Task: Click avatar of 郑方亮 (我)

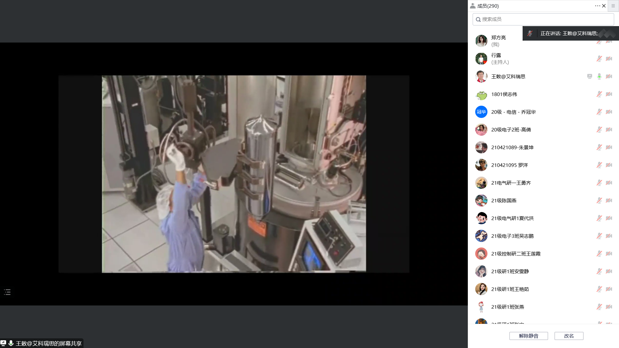Action: (x=481, y=41)
